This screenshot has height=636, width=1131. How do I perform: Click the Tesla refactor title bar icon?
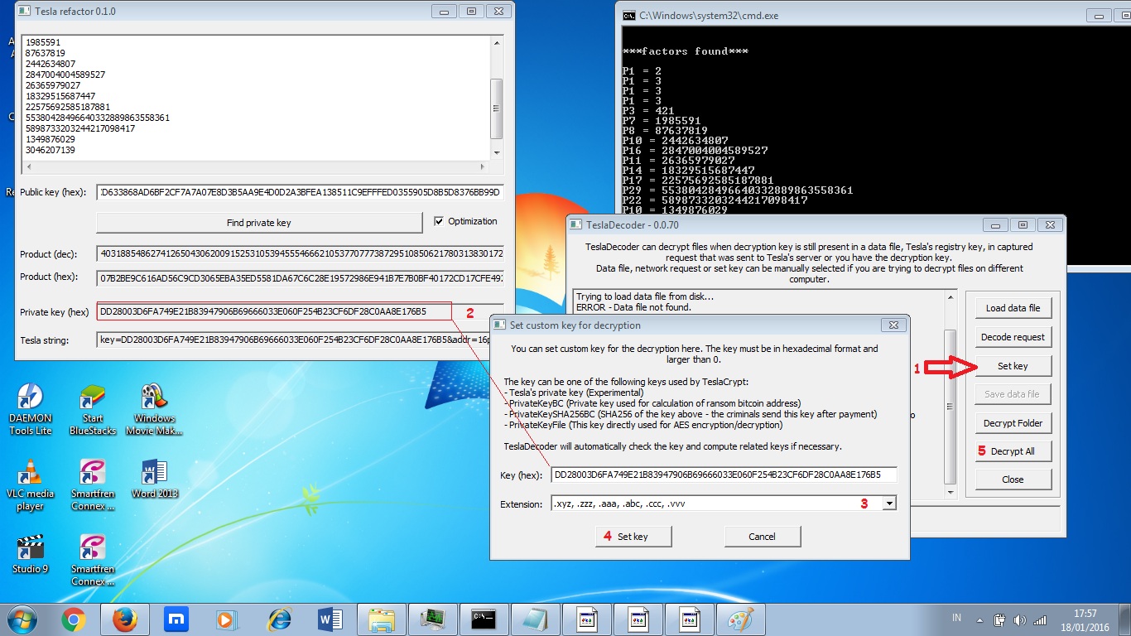pos(23,12)
